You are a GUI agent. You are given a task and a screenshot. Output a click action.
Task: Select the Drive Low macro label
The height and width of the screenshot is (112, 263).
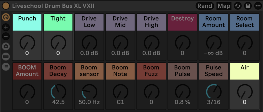tap(89, 22)
